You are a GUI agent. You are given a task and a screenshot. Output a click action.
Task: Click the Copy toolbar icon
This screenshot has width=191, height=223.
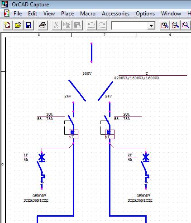(67, 25)
